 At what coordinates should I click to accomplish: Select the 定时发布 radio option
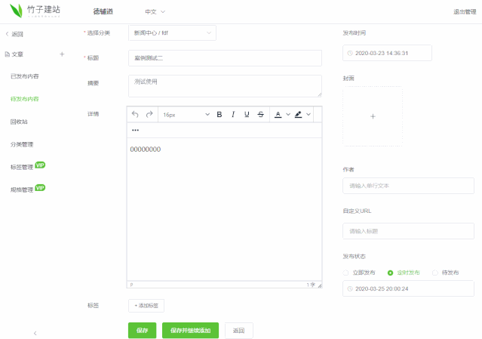(x=390, y=273)
